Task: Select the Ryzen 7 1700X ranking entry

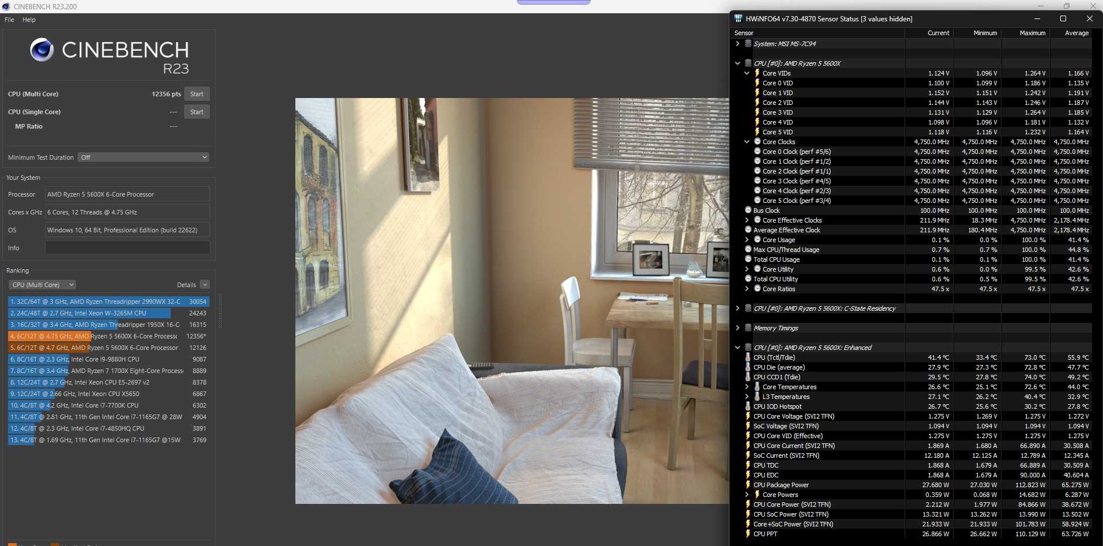Action: (108, 371)
